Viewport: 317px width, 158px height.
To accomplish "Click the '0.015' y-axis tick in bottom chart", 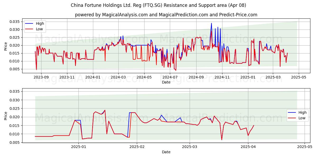I will tap(15, 125).
